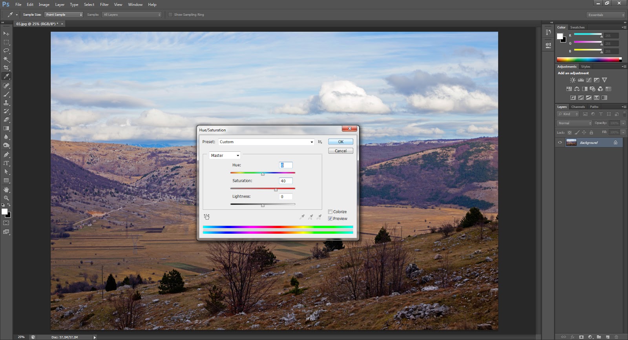628x340 pixels.
Task: Select the Move tool
Action: [x=6, y=34]
